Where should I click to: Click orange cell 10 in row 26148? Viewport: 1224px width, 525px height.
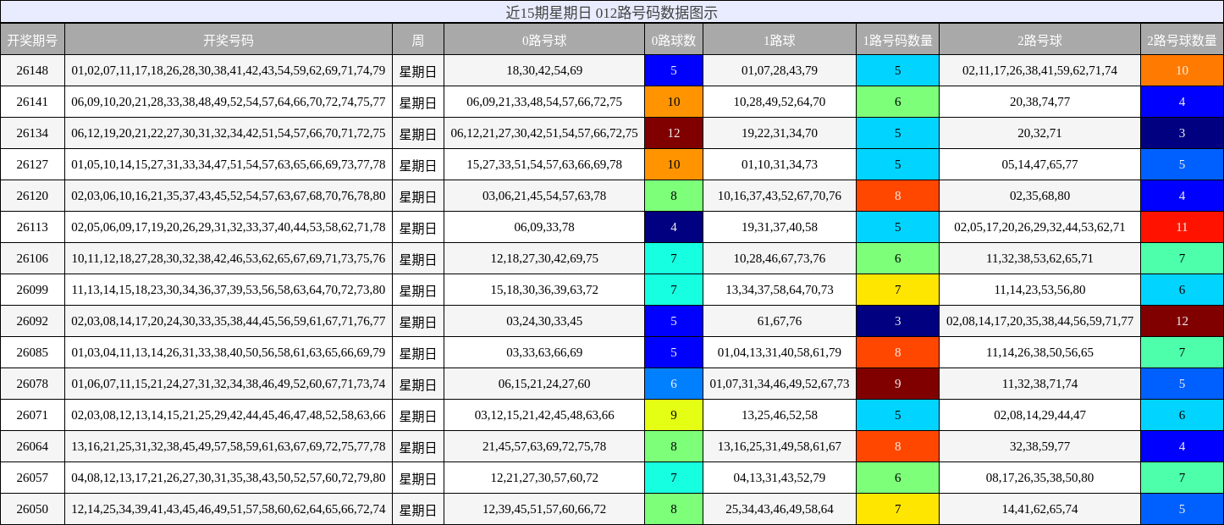1182,70
